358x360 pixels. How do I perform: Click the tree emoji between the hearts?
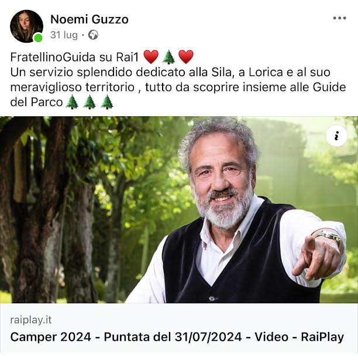pos(168,57)
